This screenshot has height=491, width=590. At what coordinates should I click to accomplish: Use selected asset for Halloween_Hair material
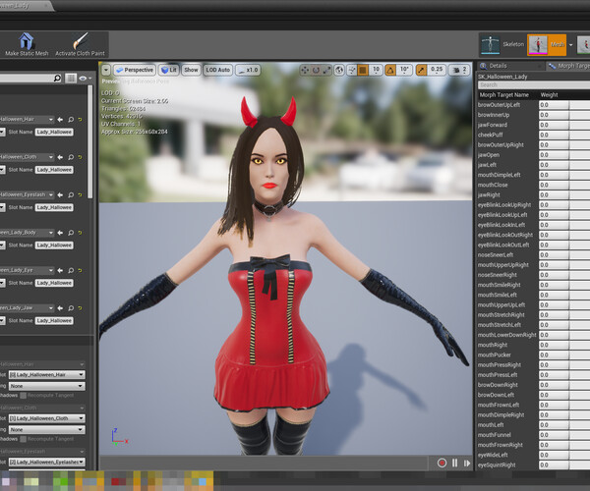coord(60,120)
